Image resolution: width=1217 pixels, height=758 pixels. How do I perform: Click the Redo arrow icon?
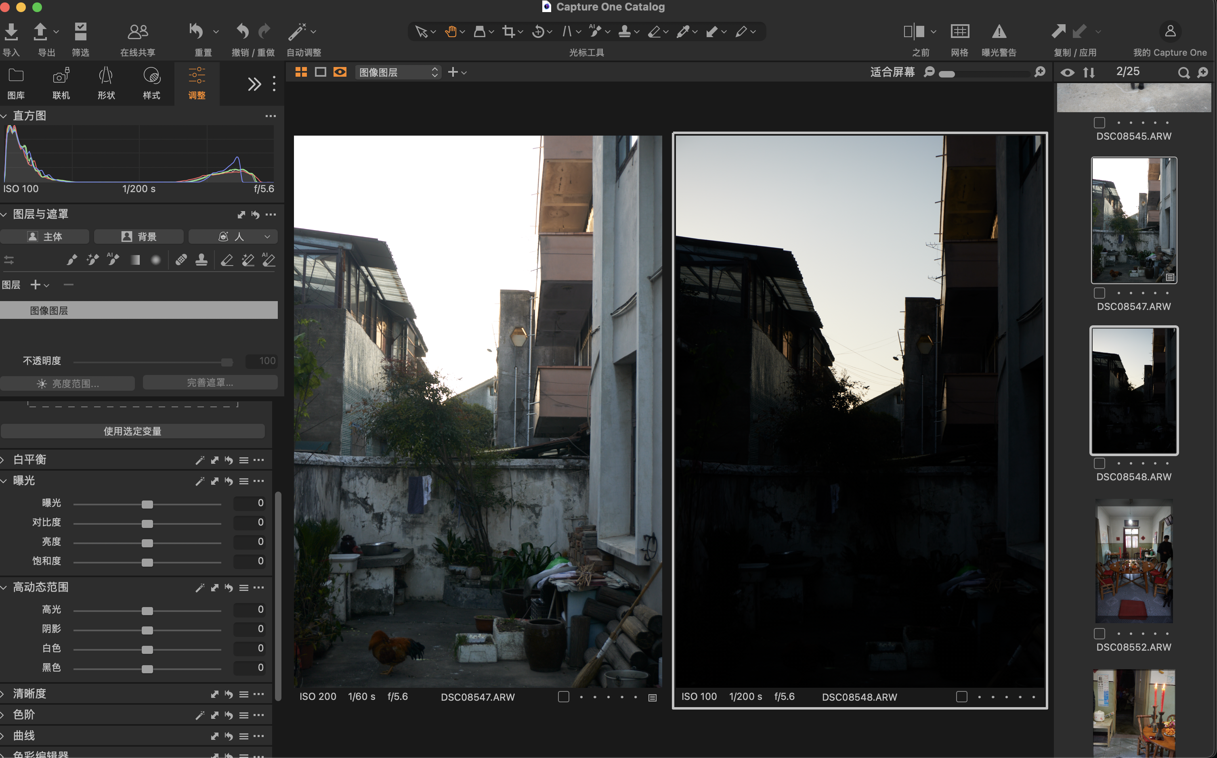point(264,31)
